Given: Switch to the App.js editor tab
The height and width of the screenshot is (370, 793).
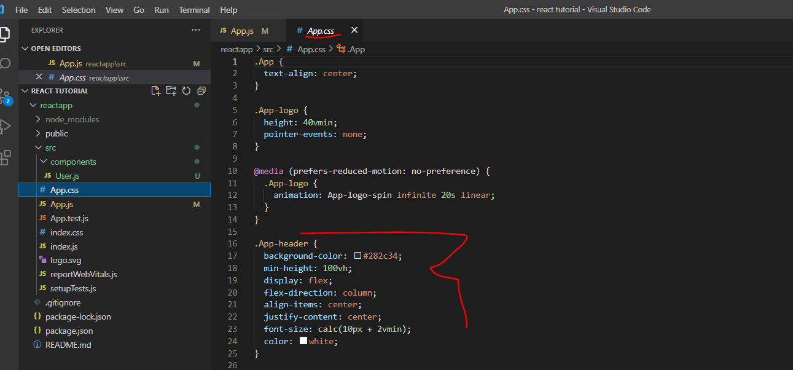Looking at the screenshot, I should point(243,31).
